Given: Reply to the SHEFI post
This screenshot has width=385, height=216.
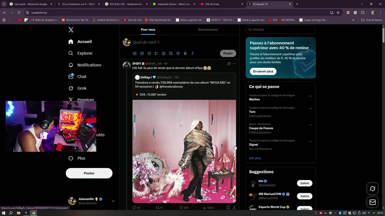Looking at the screenshot, I should click(134, 208).
